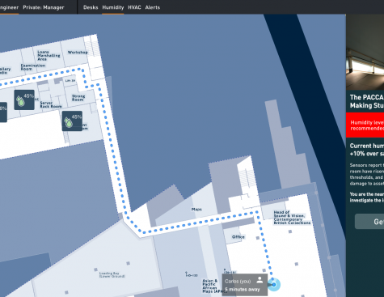The width and height of the screenshot is (384, 297).
Task: Open the HVAC tab
Action: pyautogui.click(x=134, y=7)
